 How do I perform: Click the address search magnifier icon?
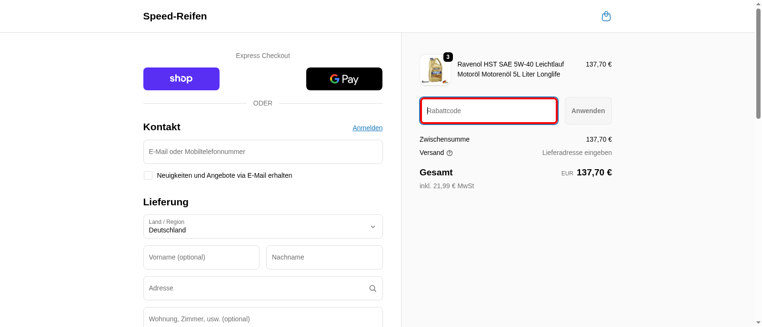tap(372, 289)
